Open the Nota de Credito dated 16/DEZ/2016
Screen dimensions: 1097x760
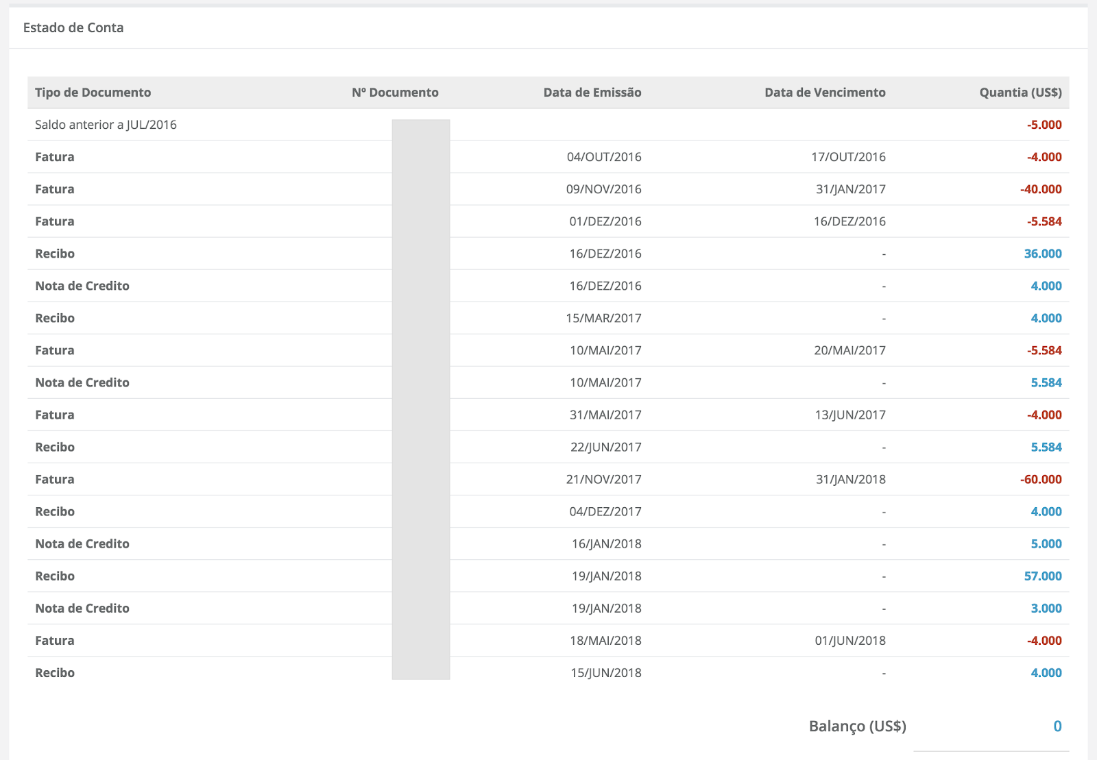[x=82, y=286]
